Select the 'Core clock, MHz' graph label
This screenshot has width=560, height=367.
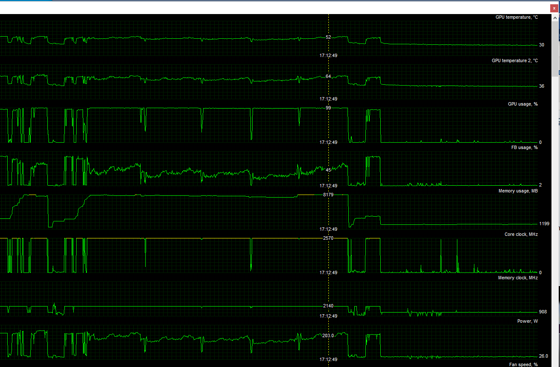521,235
